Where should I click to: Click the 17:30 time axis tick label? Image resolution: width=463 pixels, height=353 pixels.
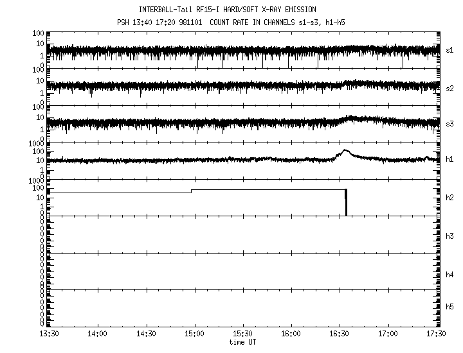tap(437, 334)
